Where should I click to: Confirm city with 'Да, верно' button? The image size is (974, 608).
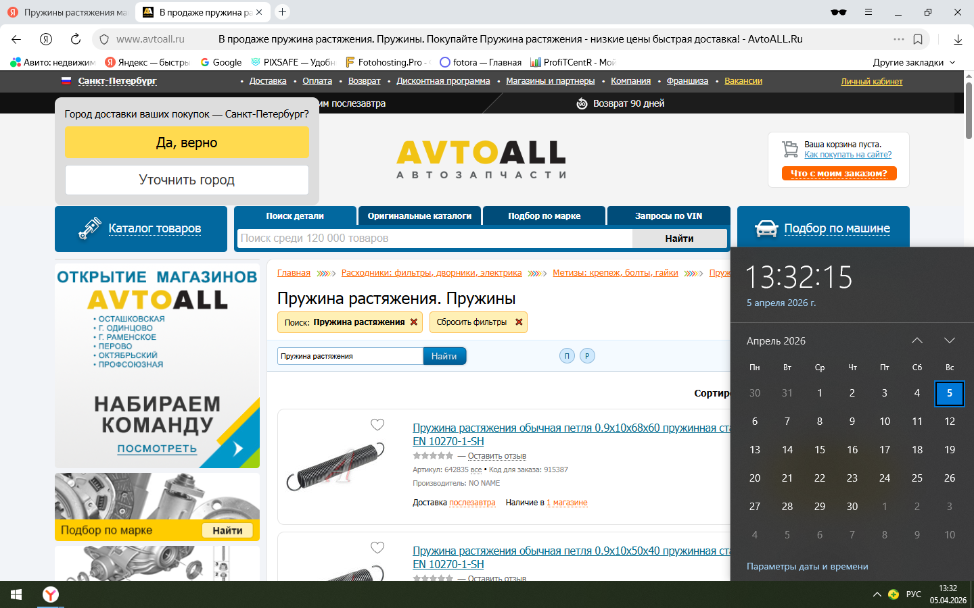(187, 143)
